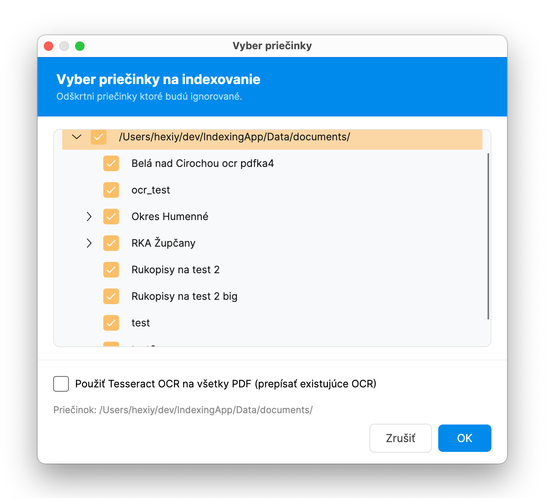Click the green zoom window button
547x498 pixels.
point(80,46)
